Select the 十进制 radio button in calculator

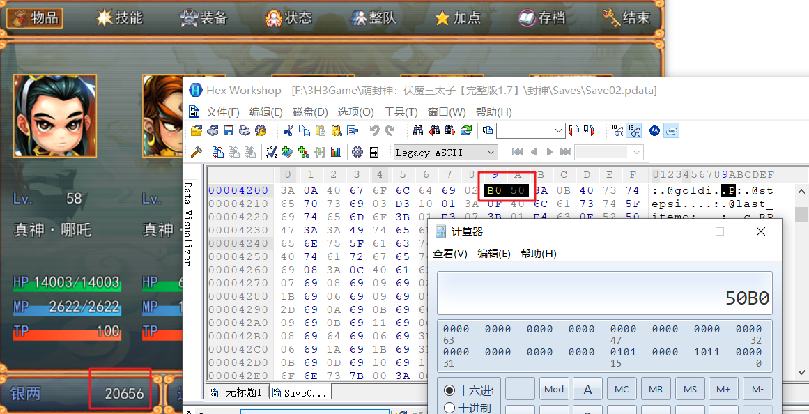(449, 408)
